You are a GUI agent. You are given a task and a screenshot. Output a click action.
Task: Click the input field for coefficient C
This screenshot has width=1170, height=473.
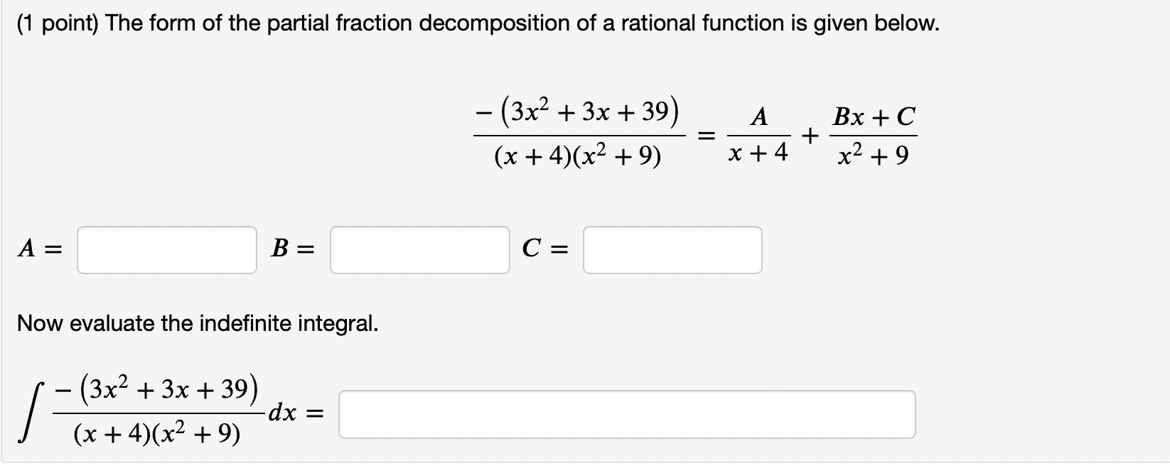point(671,249)
